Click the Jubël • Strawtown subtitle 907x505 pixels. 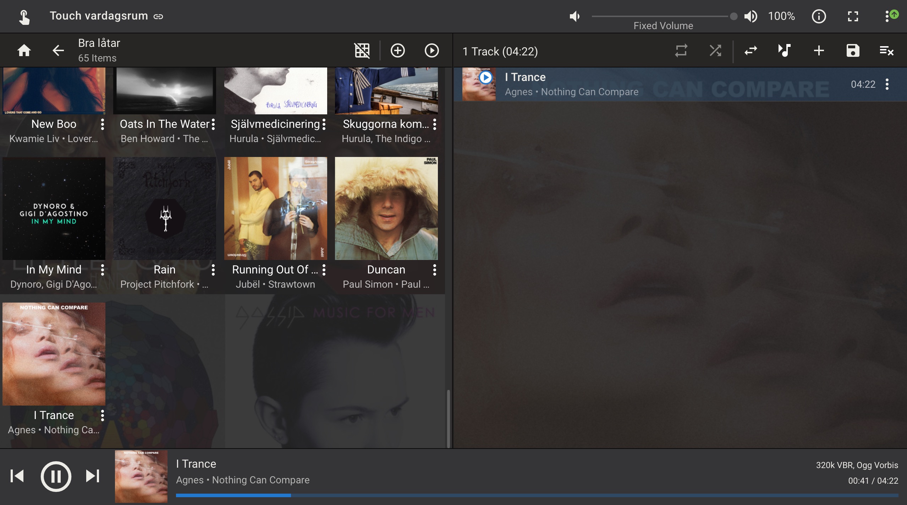(275, 284)
